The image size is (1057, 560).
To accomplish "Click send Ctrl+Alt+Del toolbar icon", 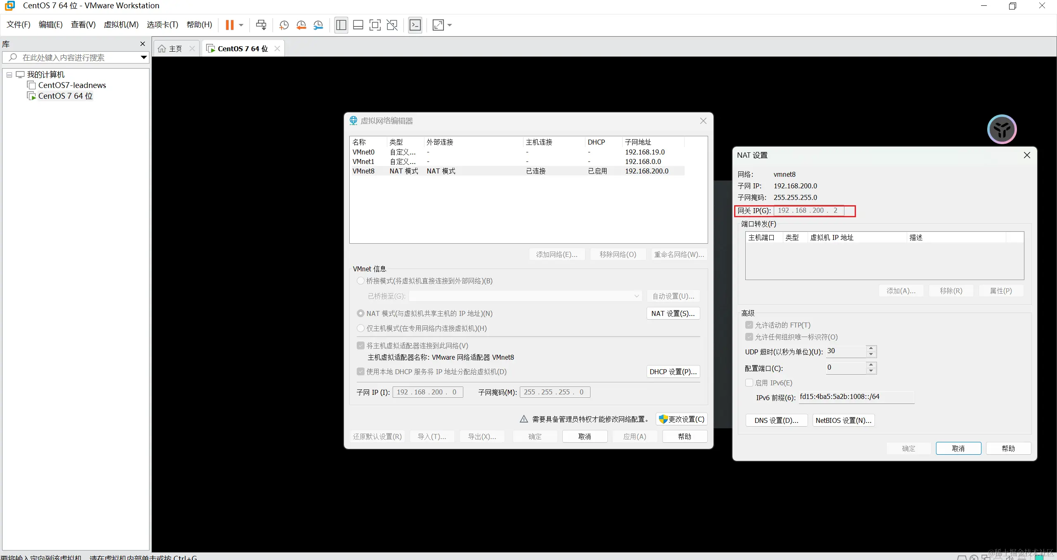I will pos(261,25).
